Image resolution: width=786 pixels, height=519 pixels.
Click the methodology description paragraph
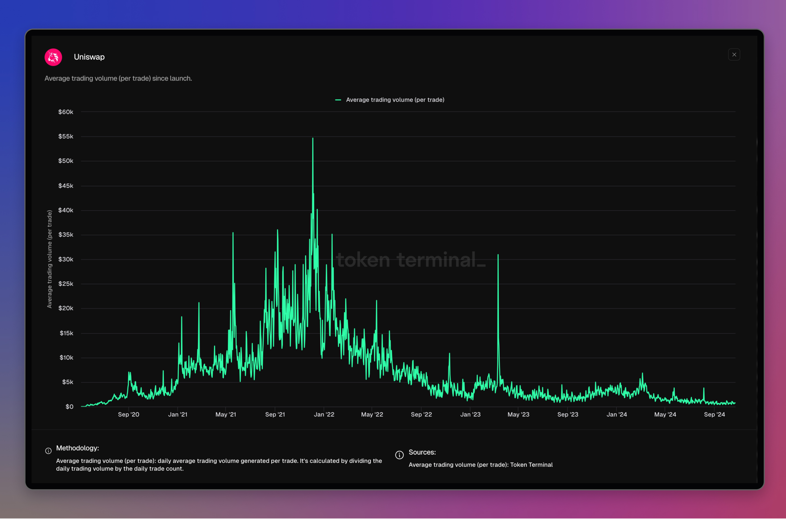point(219,465)
